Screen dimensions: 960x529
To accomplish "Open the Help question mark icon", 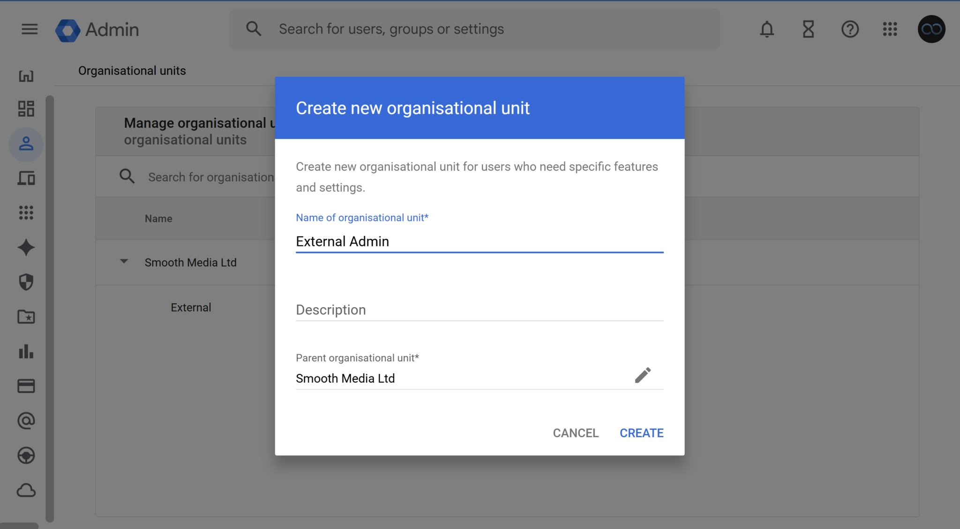I will [x=849, y=29].
